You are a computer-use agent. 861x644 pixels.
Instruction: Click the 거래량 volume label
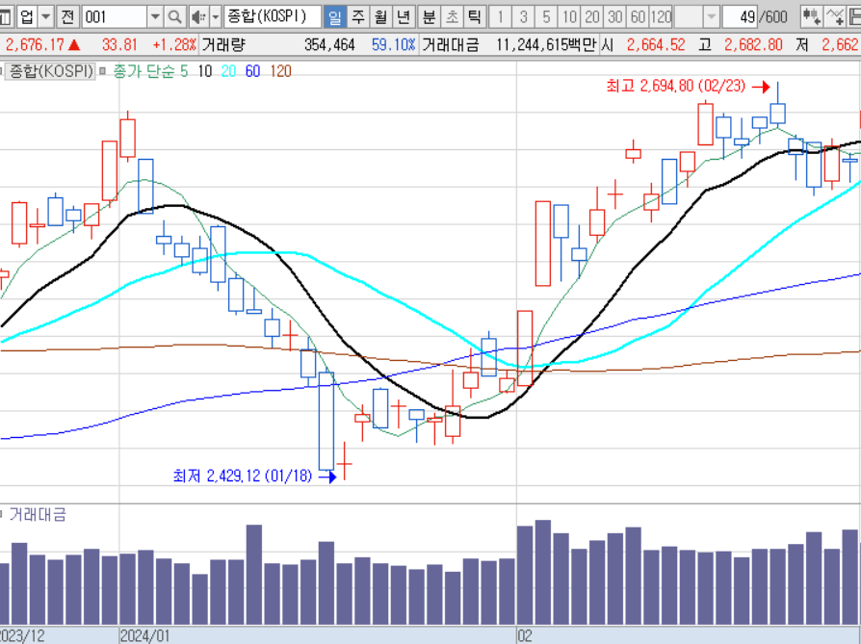coord(223,44)
